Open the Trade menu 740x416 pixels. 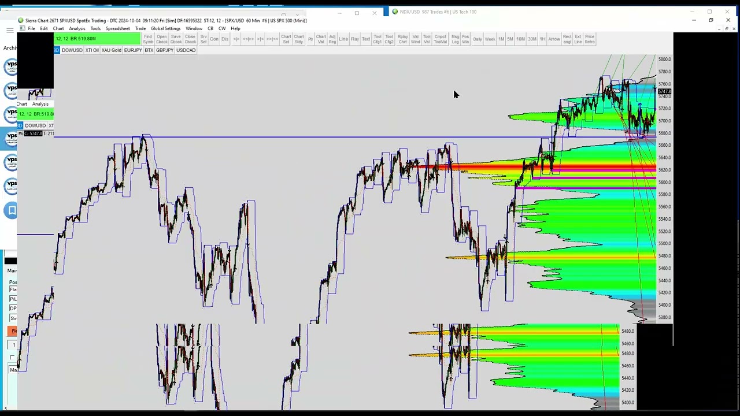(140, 28)
